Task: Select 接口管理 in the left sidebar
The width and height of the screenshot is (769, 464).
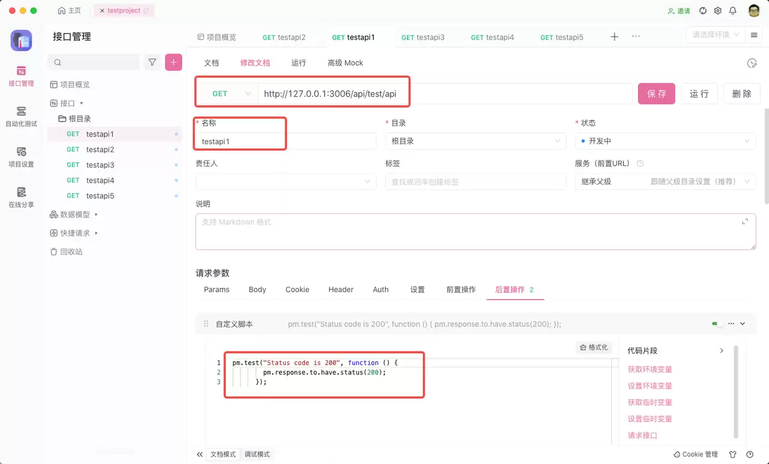Action: tap(22, 76)
